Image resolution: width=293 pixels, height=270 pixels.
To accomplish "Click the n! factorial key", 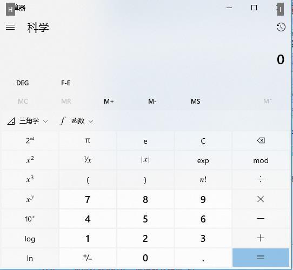I will pos(203,179).
